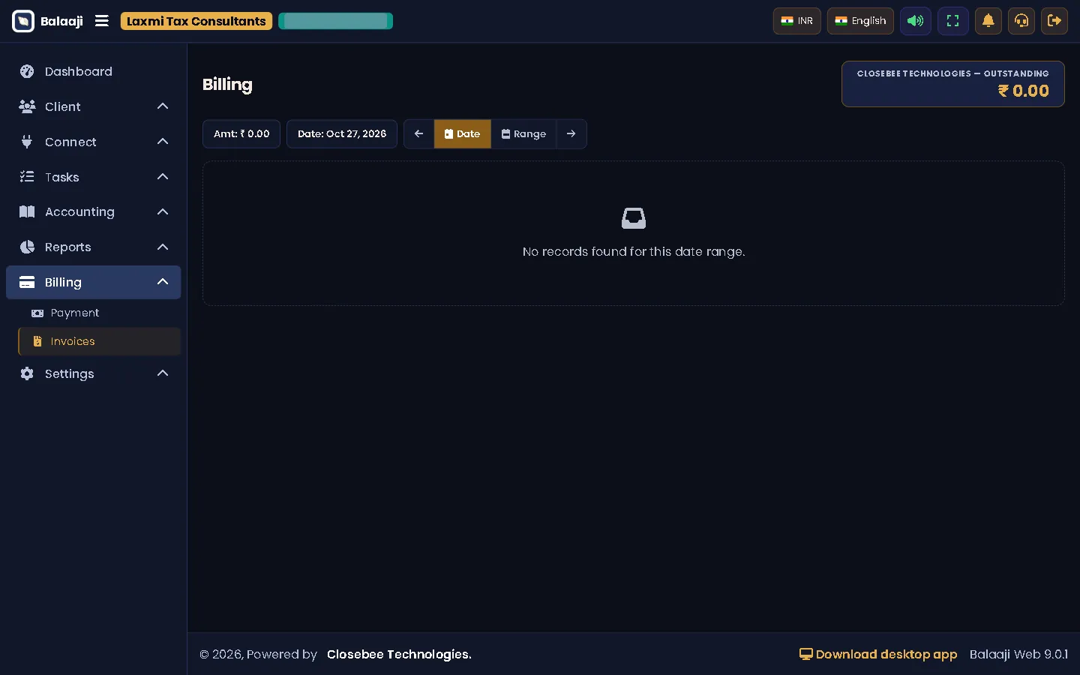Click the Closebee Technologies outstanding card
1080x675 pixels.
(952, 84)
